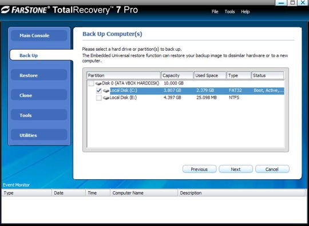Click the Back Up Computer(s) heading

(112, 34)
